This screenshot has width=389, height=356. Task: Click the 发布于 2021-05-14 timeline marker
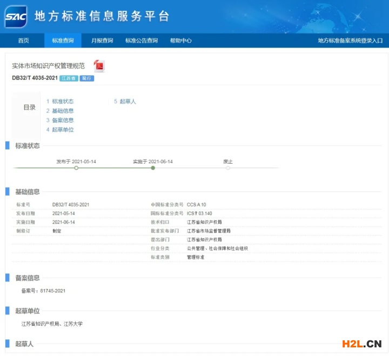[76, 168]
